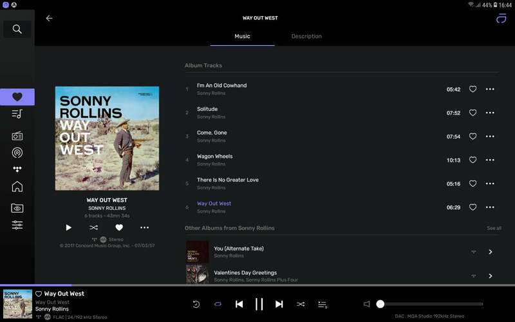
Task: Open the playlists icon in sidebar
Action: [17, 114]
